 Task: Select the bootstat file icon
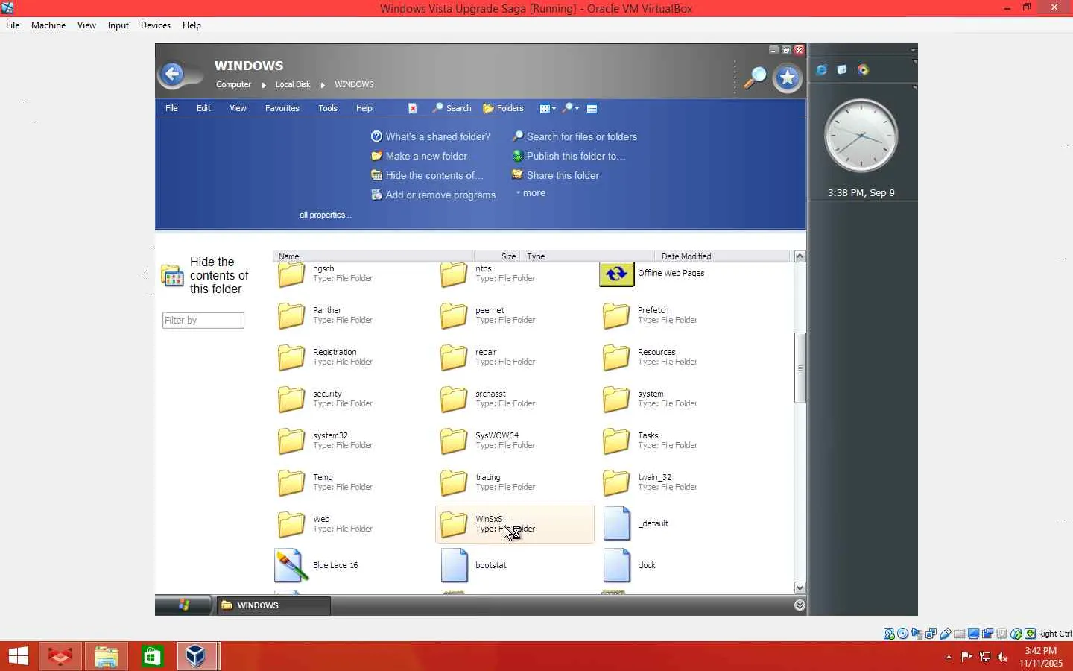click(x=454, y=566)
